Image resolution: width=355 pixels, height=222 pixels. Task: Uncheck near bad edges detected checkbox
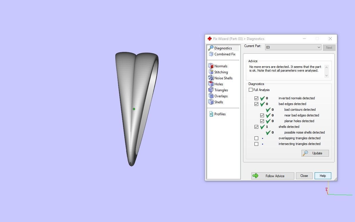(262, 115)
